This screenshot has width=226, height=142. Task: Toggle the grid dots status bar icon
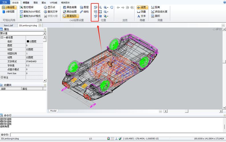(x=112, y=139)
